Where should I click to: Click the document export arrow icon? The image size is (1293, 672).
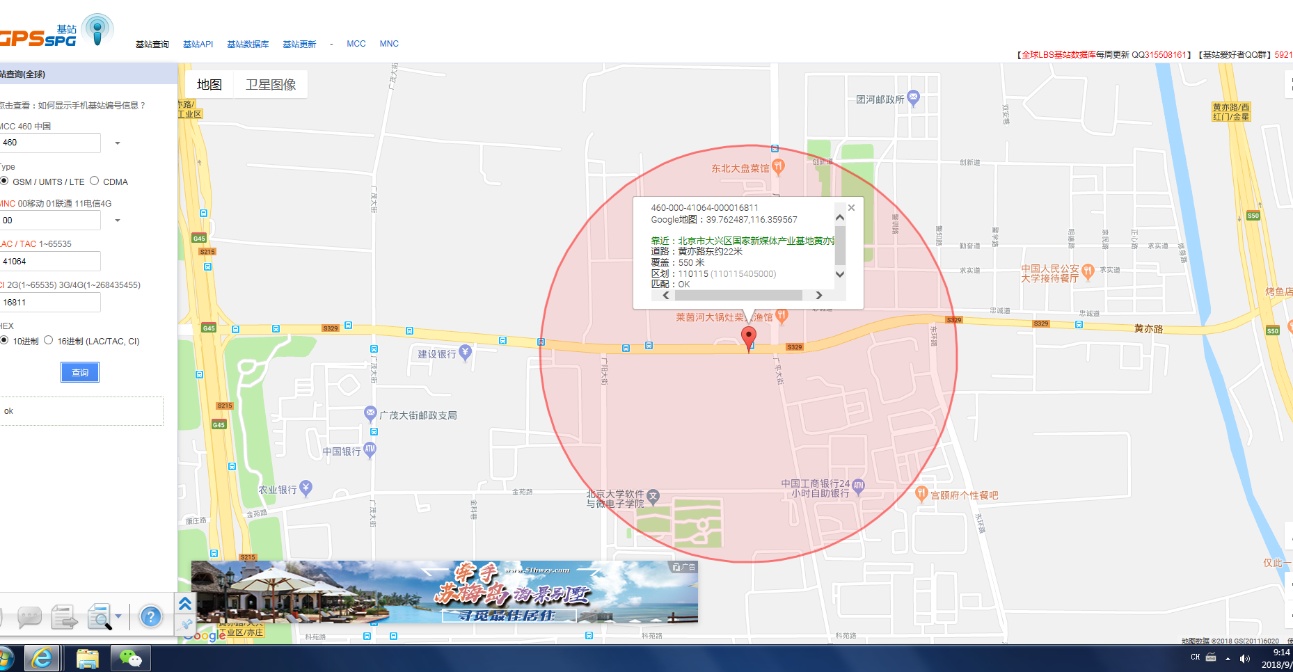[x=64, y=616]
